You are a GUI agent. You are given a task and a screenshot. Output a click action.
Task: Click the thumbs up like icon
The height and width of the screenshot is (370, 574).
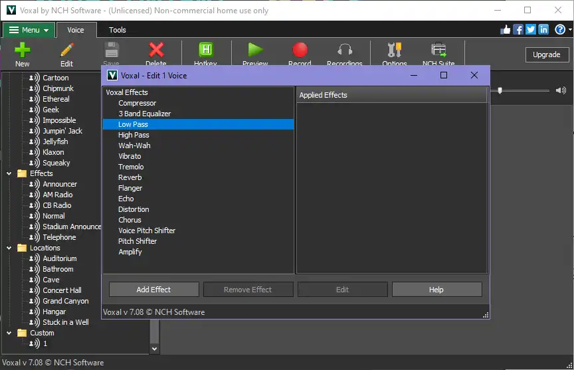pyautogui.click(x=506, y=30)
